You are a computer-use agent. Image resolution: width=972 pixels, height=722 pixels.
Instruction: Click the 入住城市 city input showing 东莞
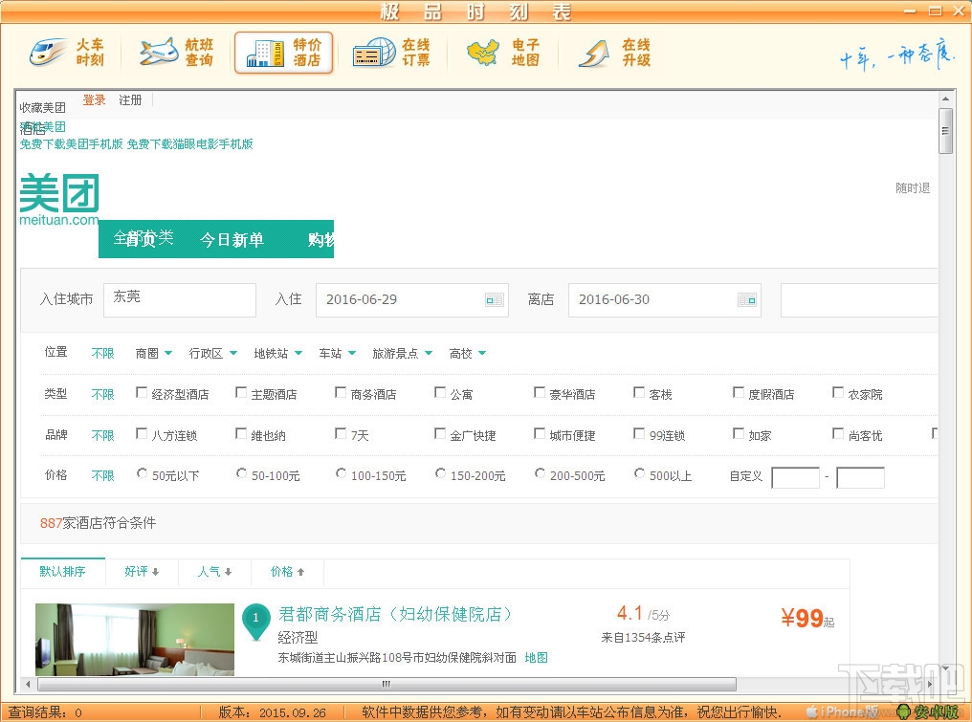tap(180, 299)
